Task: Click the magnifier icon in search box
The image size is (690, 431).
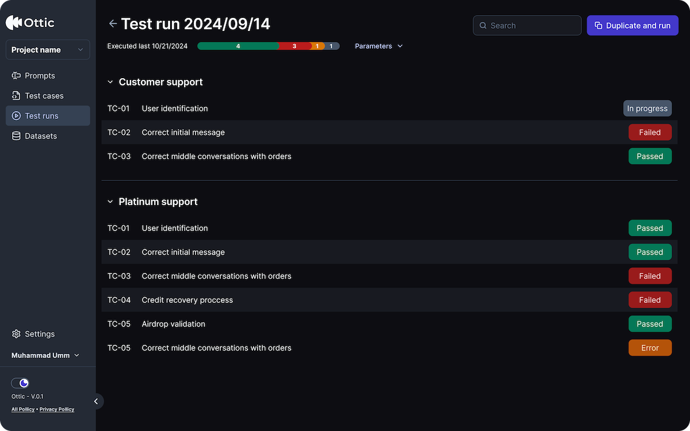Action: (483, 26)
